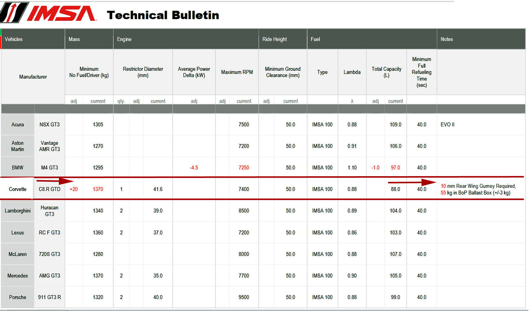Select the EVO II note for Acura
The image size is (531, 312).
pyautogui.click(x=447, y=124)
